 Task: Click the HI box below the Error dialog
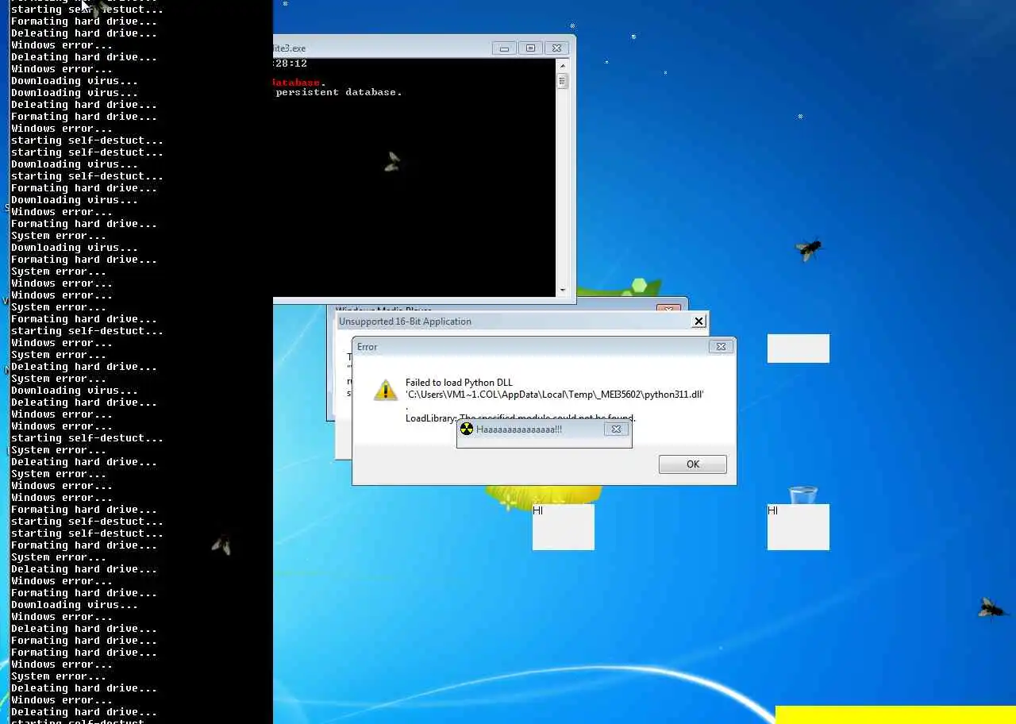click(x=564, y=527)
